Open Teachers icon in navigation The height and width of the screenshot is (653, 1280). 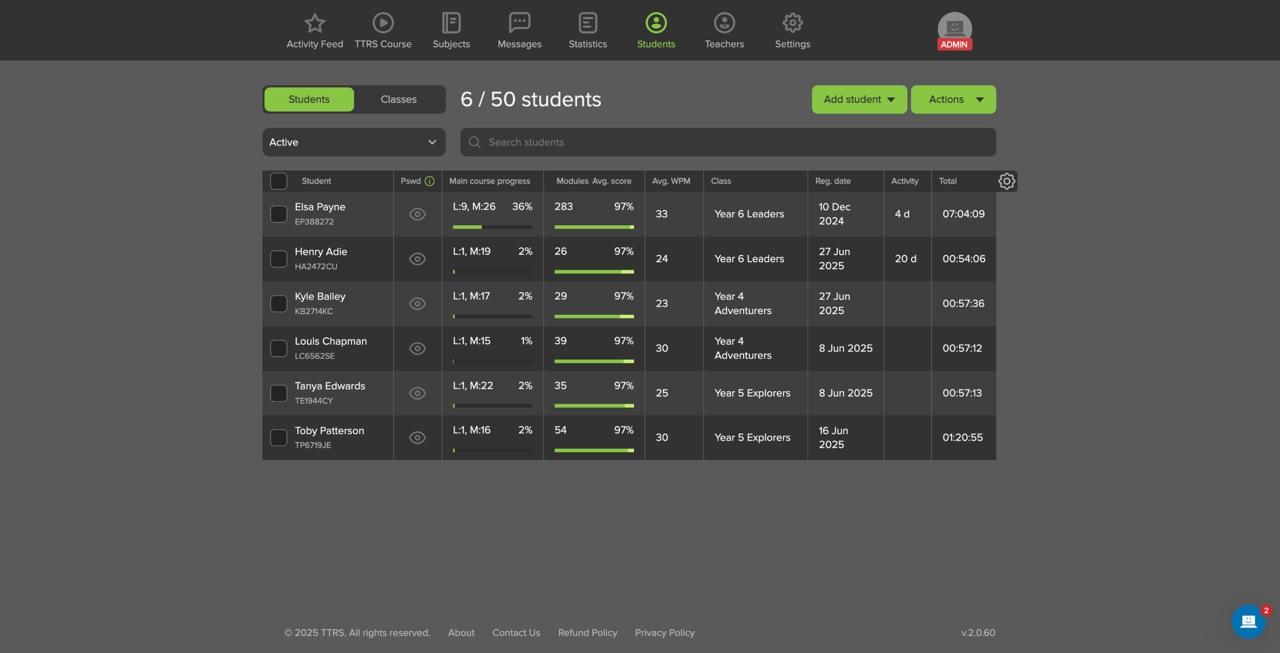(724, 23)
